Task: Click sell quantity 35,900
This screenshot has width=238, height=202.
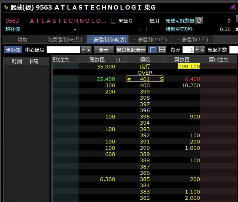Action: (x=106, y=67)
